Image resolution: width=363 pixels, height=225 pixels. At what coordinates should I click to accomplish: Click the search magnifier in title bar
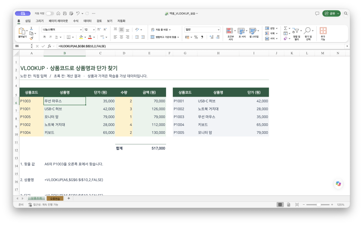[x=346, y=13]
